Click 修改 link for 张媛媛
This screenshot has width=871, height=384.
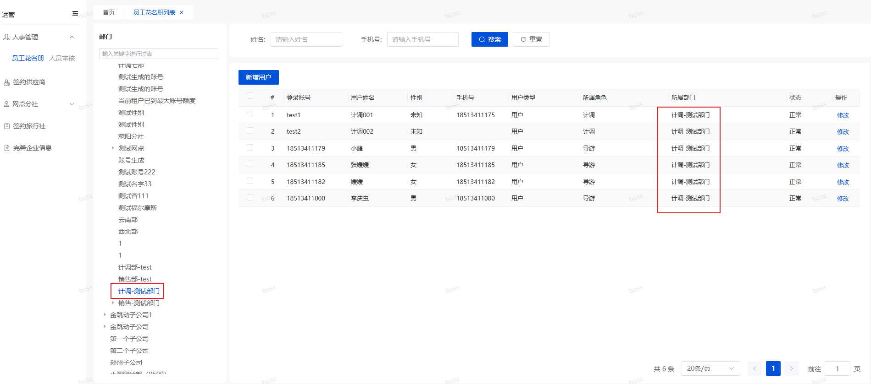click(x=843, y=165)
